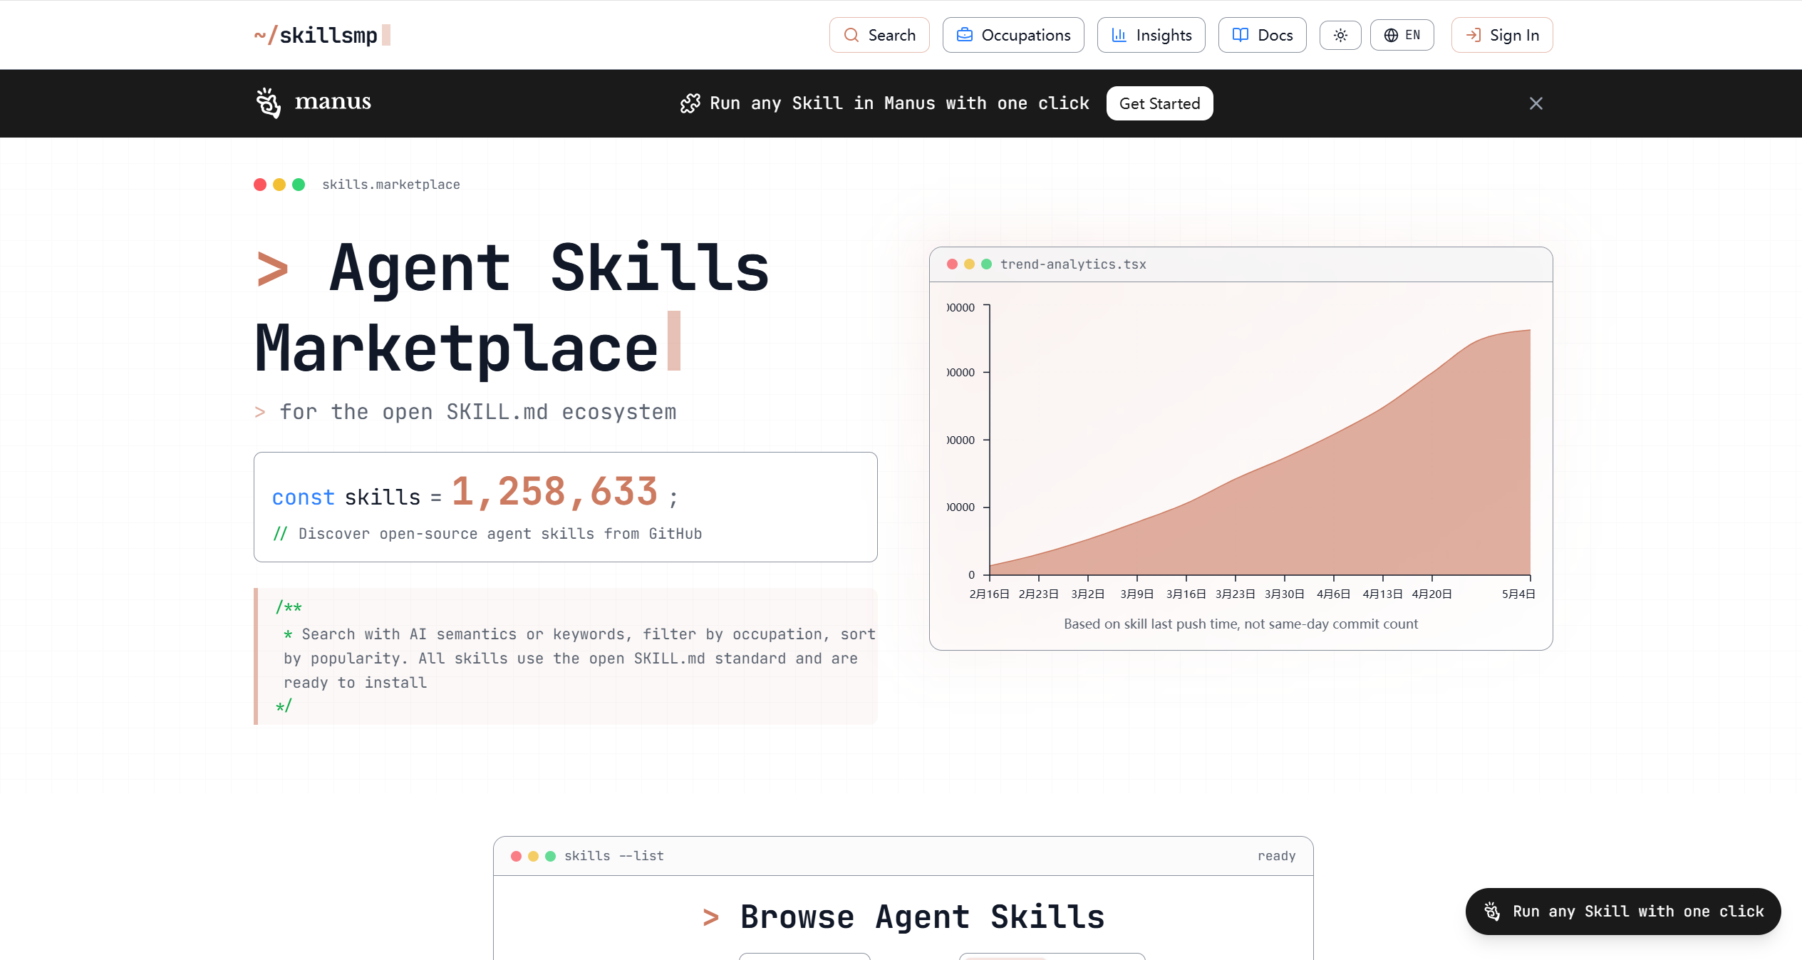This screenshot has height=960, width=1802.
Task: Open the Docs page
Action: pyautogui.click(x=1263, y=35)
